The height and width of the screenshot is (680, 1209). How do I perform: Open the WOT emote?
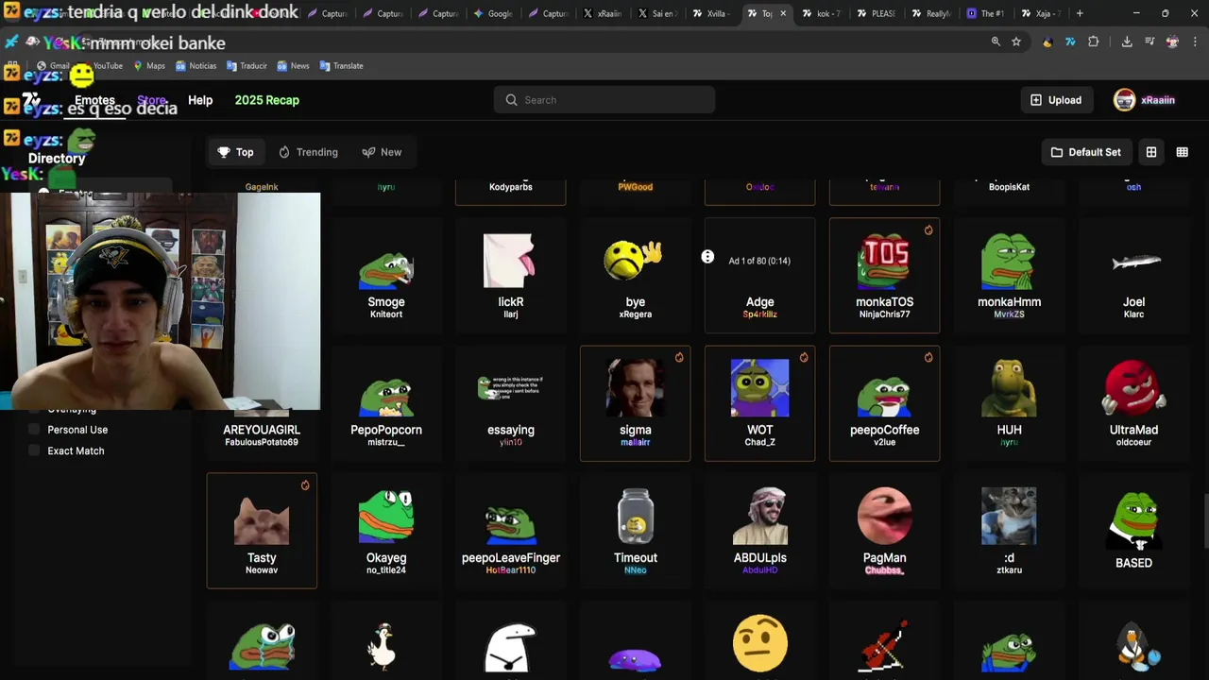tap(760, 403)
